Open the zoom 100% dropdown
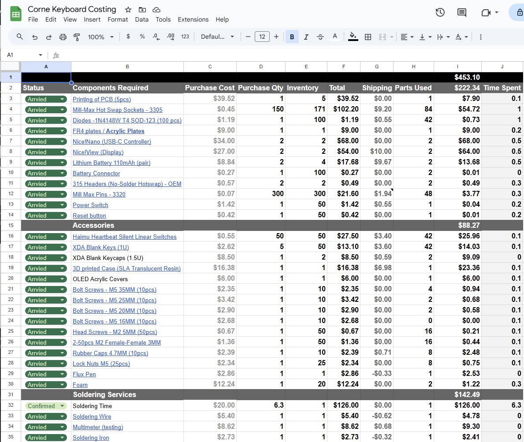 pyautogui.click(x=100, y=37)
